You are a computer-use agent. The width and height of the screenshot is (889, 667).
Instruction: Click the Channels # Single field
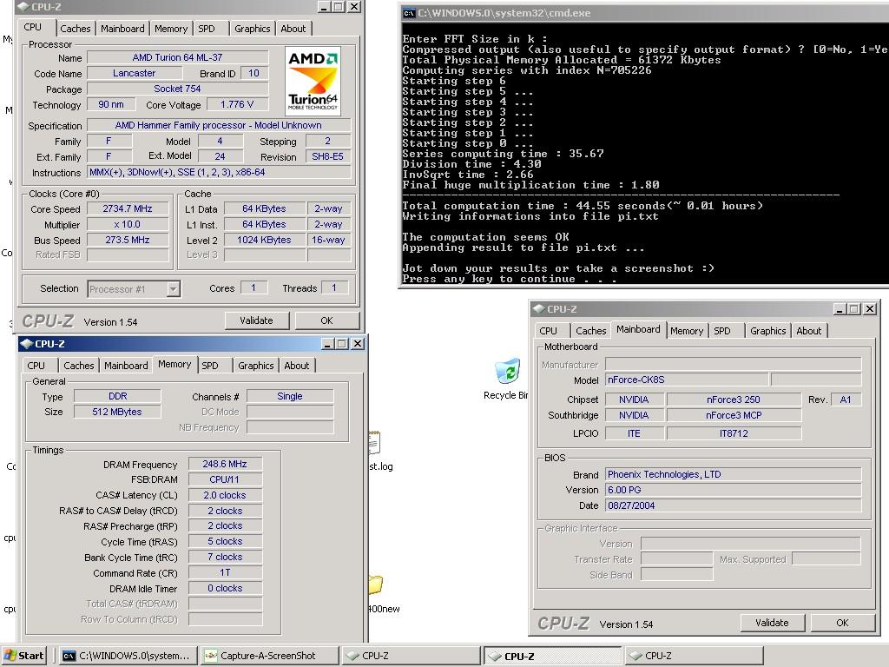290,396
